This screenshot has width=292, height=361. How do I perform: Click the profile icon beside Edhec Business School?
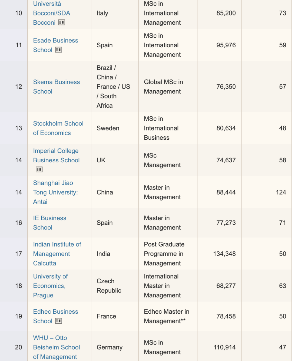(x=58, y=321)
